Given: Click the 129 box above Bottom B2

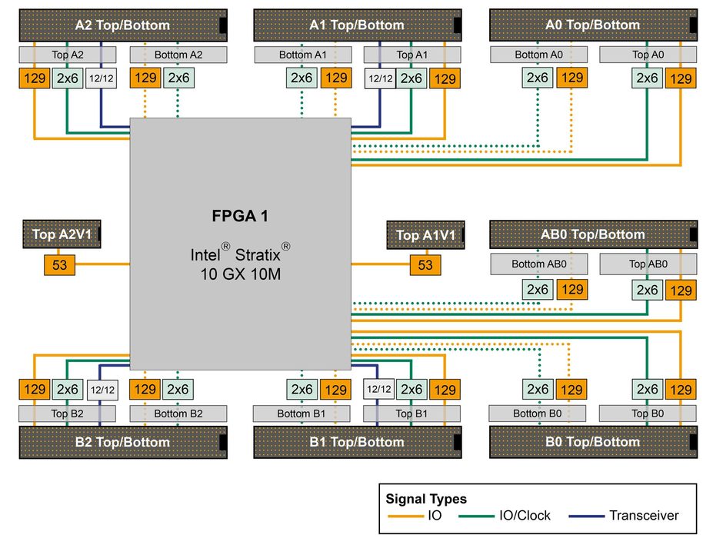Looking at the screenshot, I should pos(145,390).
